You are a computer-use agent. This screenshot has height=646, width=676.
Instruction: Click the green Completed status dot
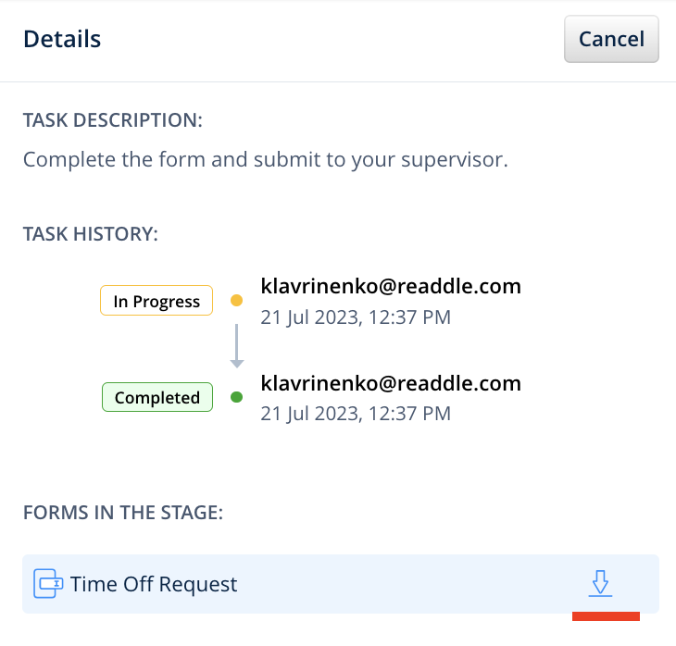tap(236, 397)
